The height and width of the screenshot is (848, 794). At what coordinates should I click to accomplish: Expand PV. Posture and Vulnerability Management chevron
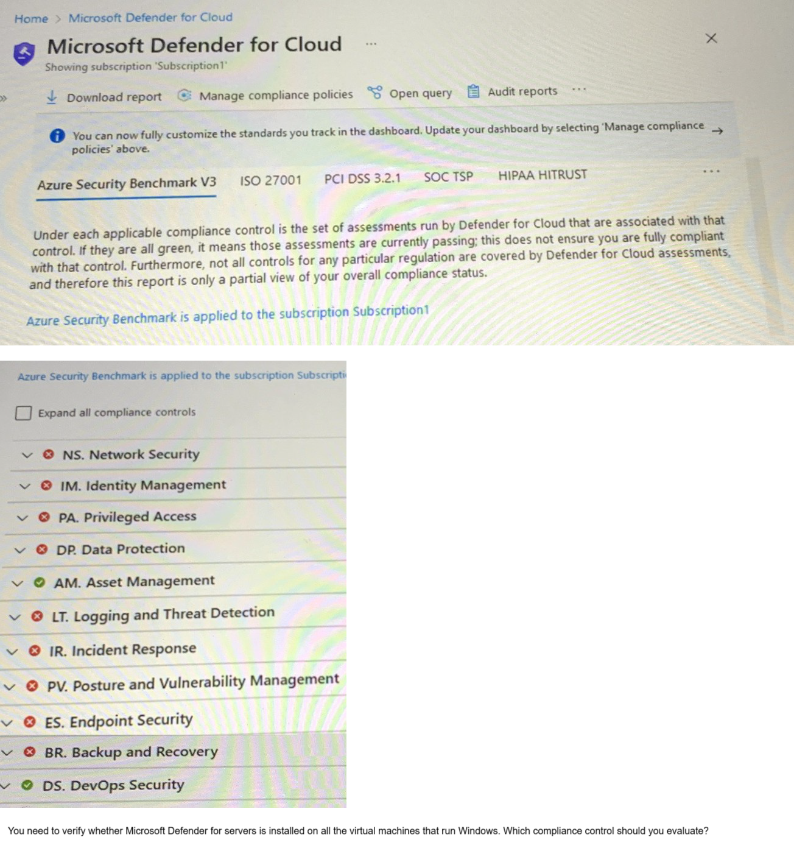point(9,687)
